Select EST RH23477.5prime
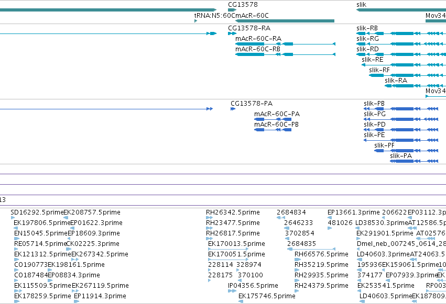Viewport: 446px width, 304px height. (x=233, y=223)
